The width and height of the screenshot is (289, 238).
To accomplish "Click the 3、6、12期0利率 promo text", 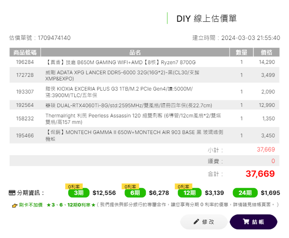I will click(71, 205).
